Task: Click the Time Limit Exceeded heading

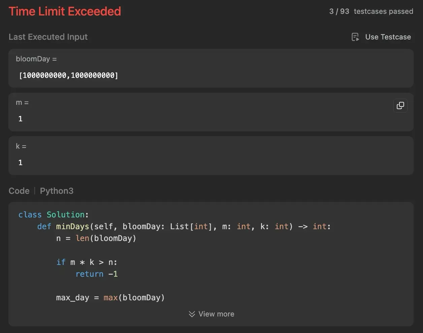Action: point(65,11)
